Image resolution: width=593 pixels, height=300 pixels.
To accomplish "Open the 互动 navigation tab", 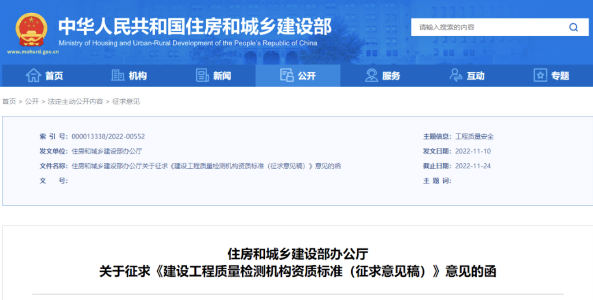I will click(x=467, y=76).
